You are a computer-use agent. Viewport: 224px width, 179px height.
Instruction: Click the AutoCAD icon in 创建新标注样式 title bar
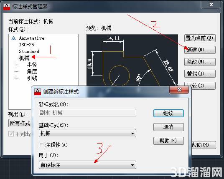tap(38, 92)
